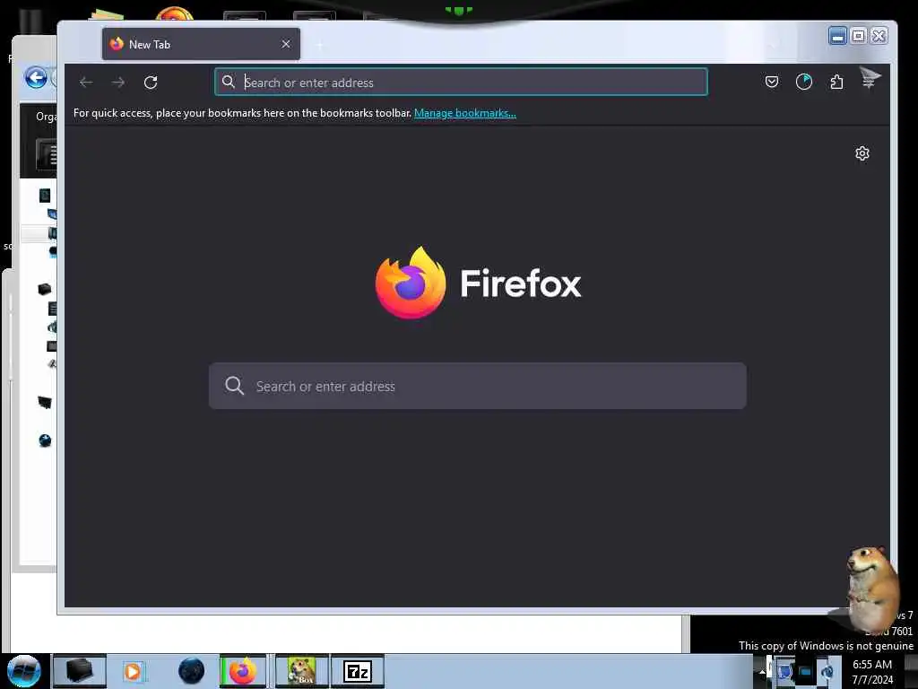Open Manage bookmarks link
Image resolution: width=918 pixels, height=689 pixels.
point(465,113)
